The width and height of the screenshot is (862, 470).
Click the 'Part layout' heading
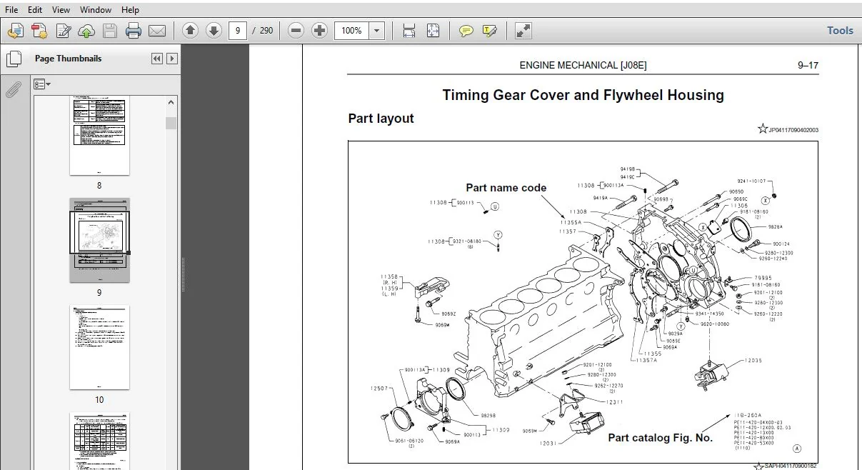(x=381, y=119)
